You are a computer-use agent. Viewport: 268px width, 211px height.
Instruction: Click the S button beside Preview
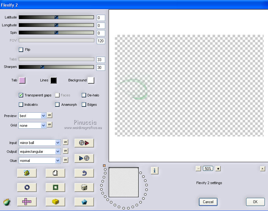tap(49, 115)
